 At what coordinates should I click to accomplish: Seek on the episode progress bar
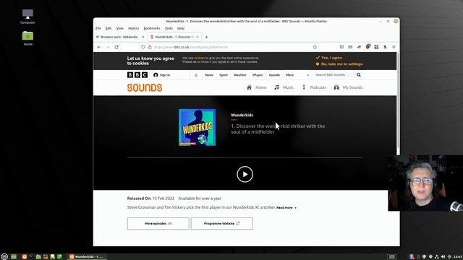coord(245,157)
